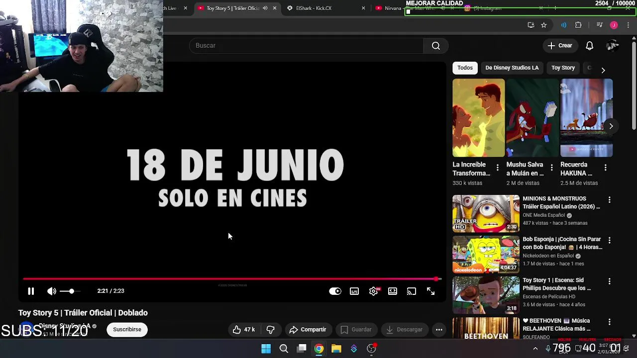Open options for Recuerda HAKUNA short
This screenshot has width=637, height=358.
(605, 168)
